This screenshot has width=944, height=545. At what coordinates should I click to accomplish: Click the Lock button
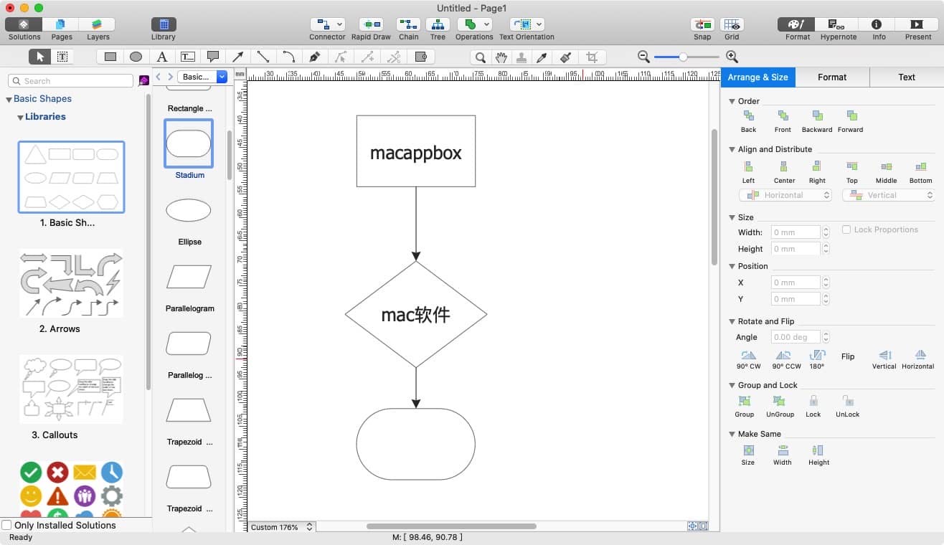[x=813, y=407]
